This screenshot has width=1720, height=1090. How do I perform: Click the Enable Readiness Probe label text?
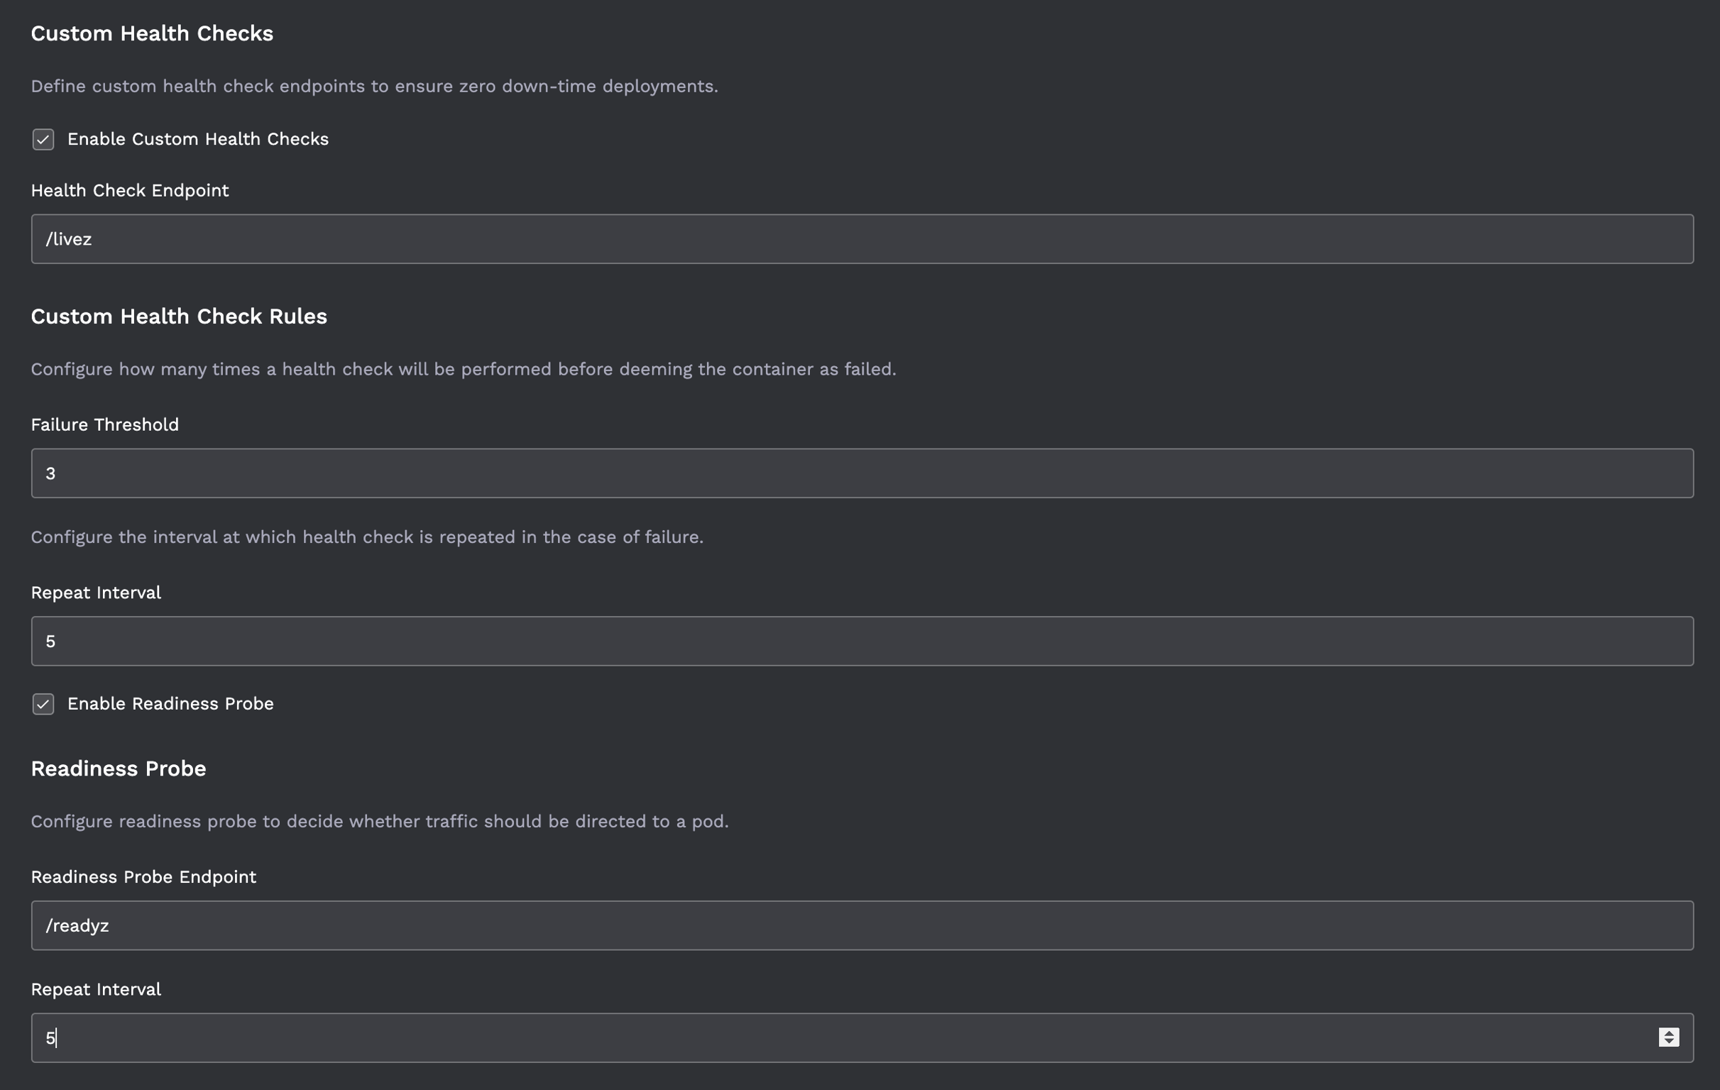pos(170,704)
